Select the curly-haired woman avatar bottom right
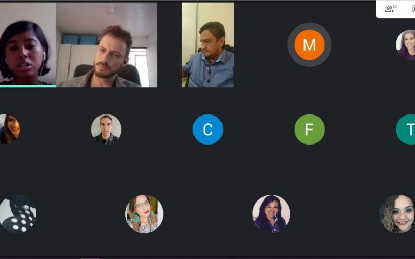 click(x=397, y=214)
